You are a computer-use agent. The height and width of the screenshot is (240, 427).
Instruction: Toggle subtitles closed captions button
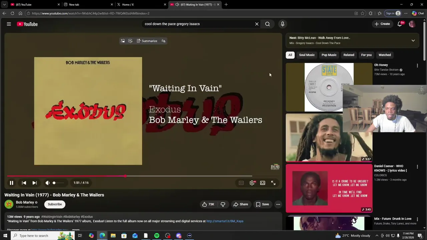click(241, 183)
